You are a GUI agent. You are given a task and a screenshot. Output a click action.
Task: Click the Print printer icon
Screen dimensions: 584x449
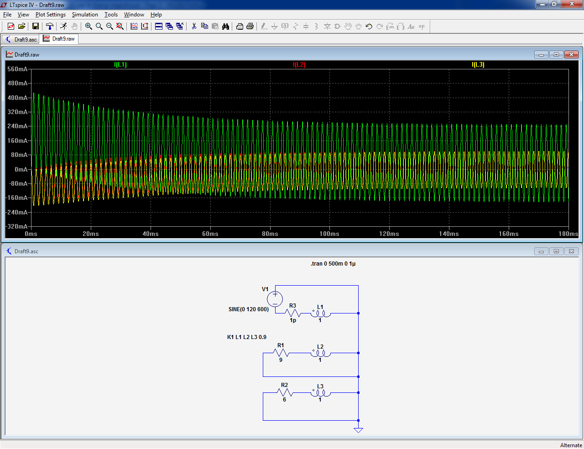point(250,26)
